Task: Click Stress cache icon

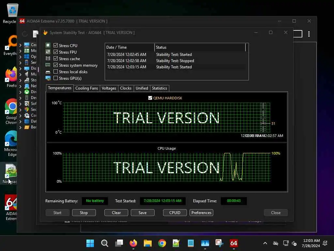Action: [48, 58]
